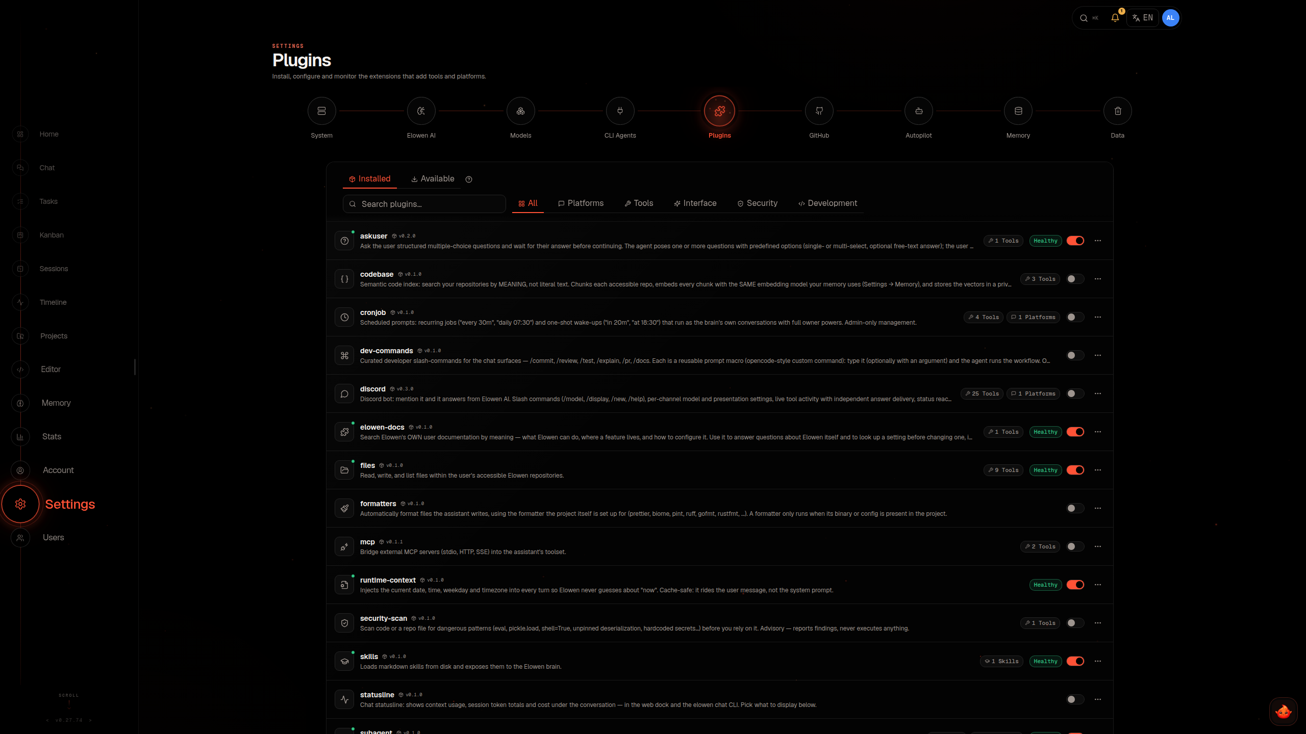Enable the mcp plugin toggle
Image resolution: width=1306 pixels, height=734 pixels.
tap(1075, 546)
